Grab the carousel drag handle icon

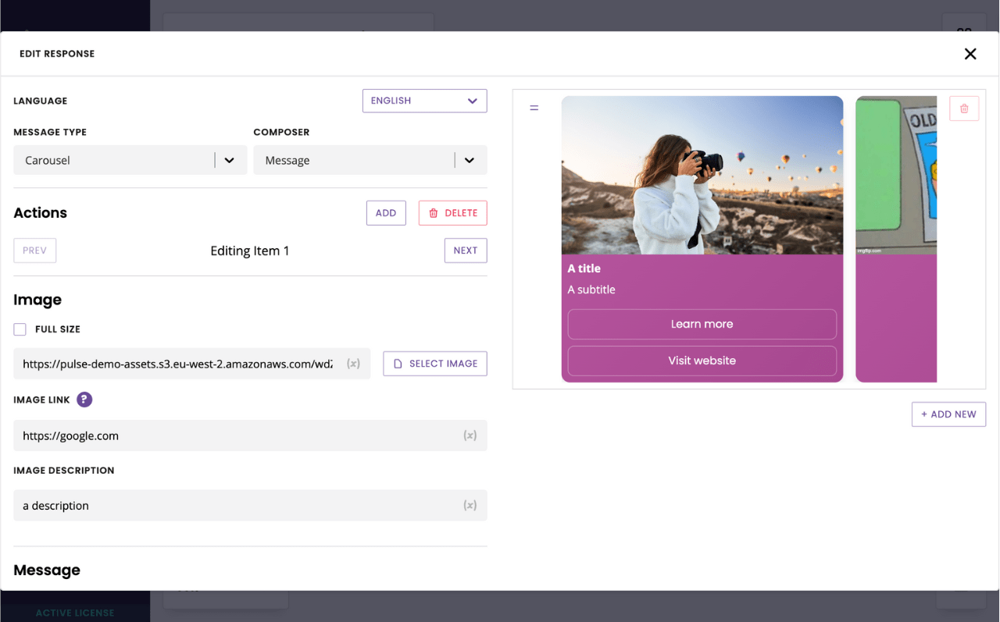pyautogui.click(x=534, y=108)
